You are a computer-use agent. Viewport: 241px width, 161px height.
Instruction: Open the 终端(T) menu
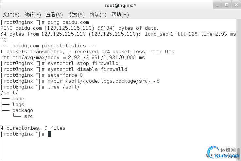(x=98, y=14)
